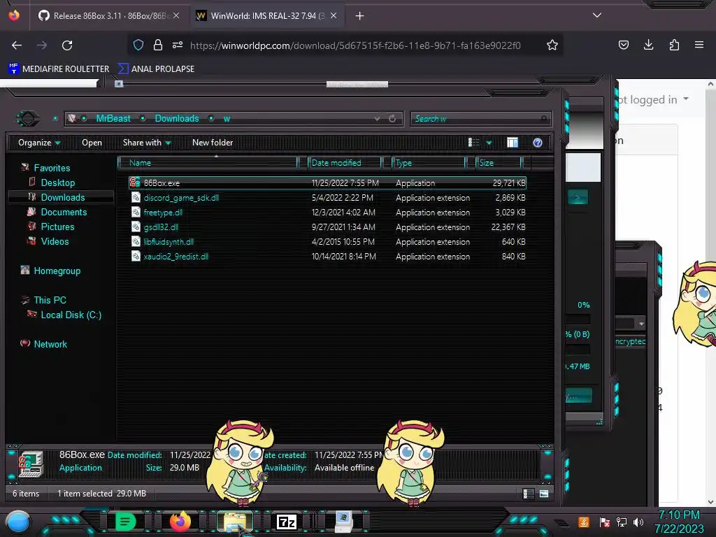716x537 pixels.
Task: Open Documents in navigation pane
Action: pyautogui.click(x=57, y=212)
